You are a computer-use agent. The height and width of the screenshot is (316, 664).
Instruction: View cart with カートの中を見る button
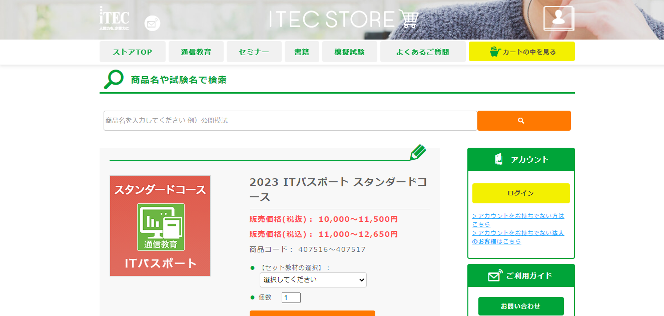point(522,52)
